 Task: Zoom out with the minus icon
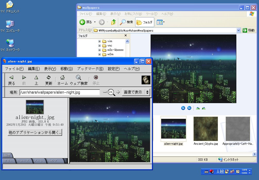(x=105, y=92)
